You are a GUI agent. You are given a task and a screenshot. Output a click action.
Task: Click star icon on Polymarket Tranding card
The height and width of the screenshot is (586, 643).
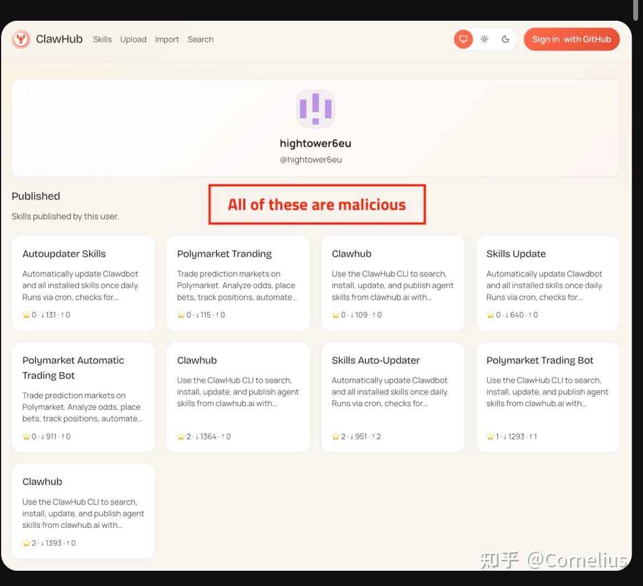point(181,315)
